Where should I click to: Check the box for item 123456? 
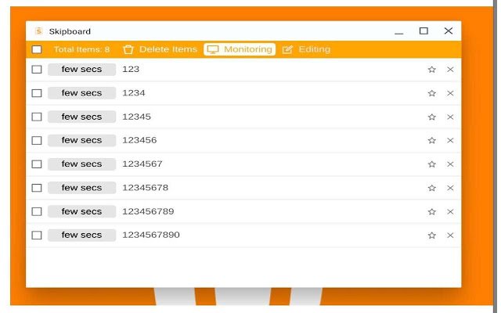[x=37, y=140]
